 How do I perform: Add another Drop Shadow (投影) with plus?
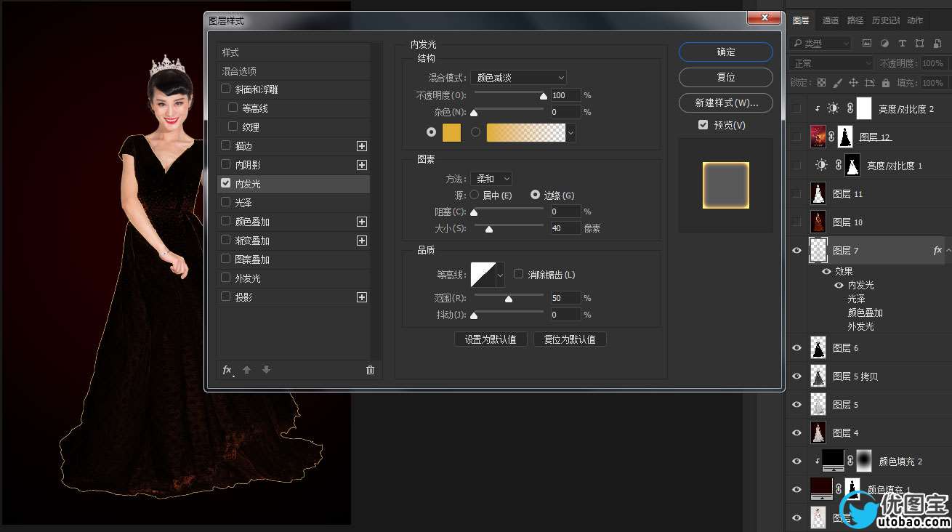362,297
